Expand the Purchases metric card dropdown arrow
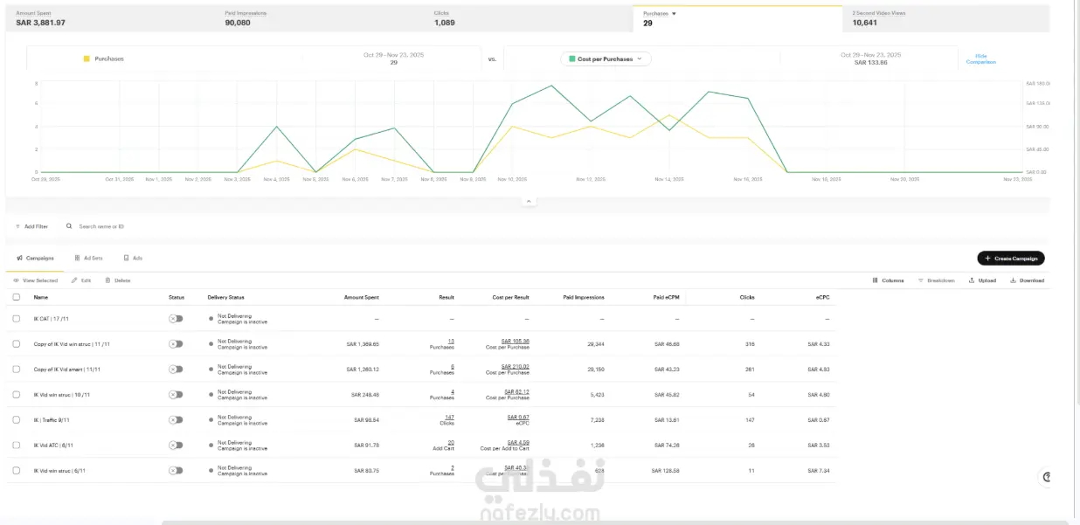 (x=674, y=14)
